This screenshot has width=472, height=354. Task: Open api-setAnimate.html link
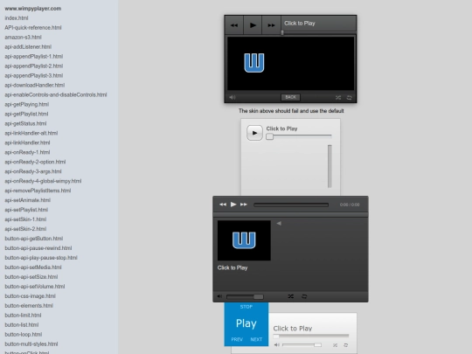click(x=27, y=200)
